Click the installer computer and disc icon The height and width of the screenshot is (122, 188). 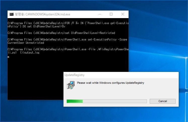tap(71, 85)
